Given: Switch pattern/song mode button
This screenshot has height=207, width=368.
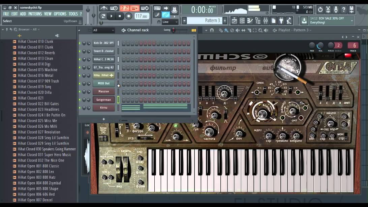Looking at the screenshot, I should (x=103, y=16).
